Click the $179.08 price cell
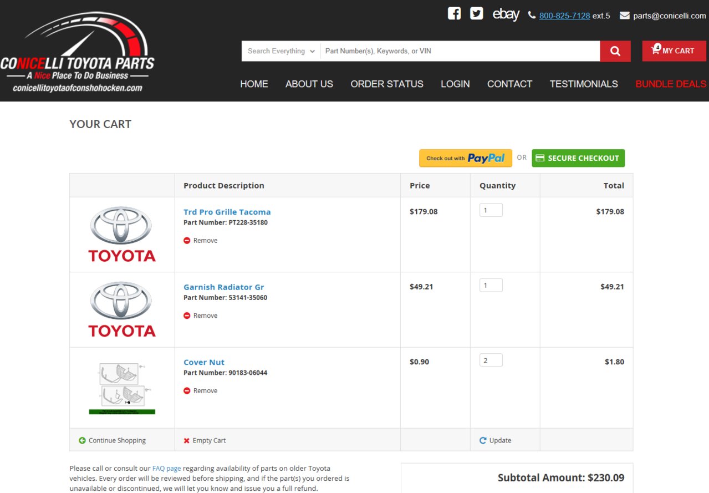 [424, 211]
